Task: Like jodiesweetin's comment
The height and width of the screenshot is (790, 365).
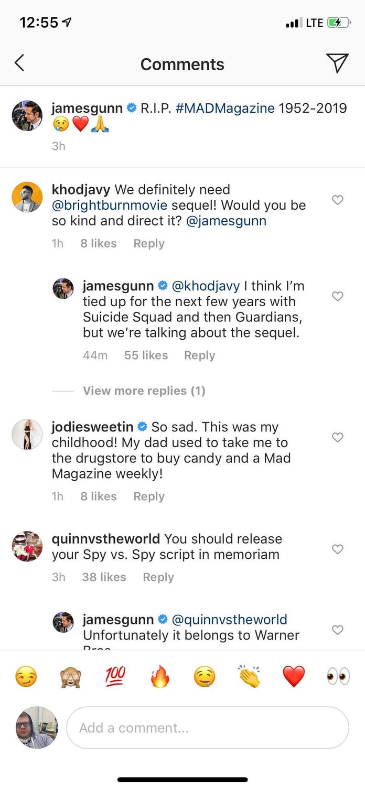Action: [x=337, y=437]
